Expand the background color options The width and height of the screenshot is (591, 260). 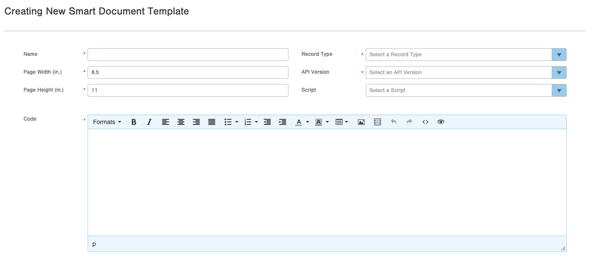click(x=327, y=122)
